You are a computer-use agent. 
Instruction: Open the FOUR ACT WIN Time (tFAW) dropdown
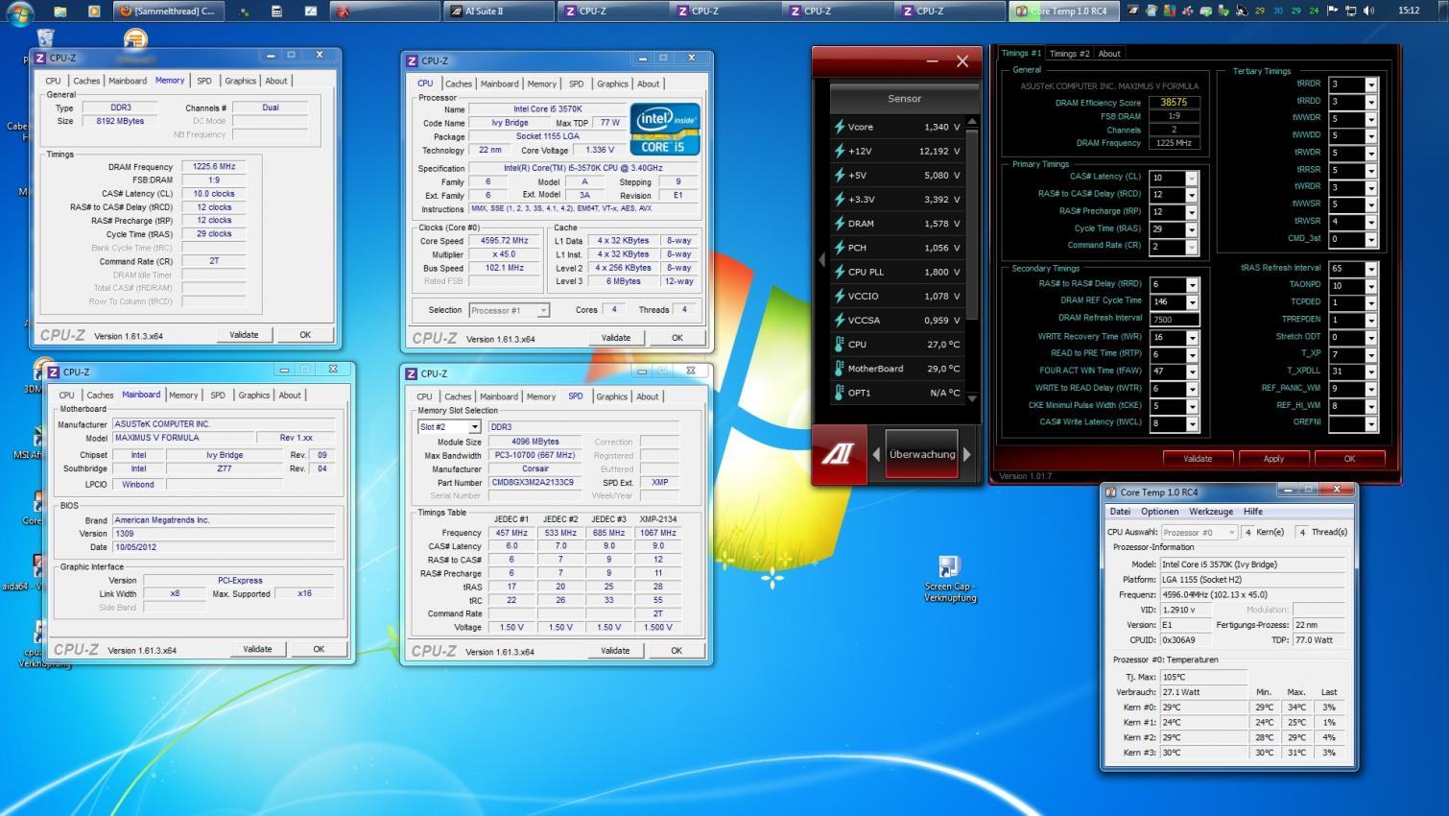point(1192,372)
